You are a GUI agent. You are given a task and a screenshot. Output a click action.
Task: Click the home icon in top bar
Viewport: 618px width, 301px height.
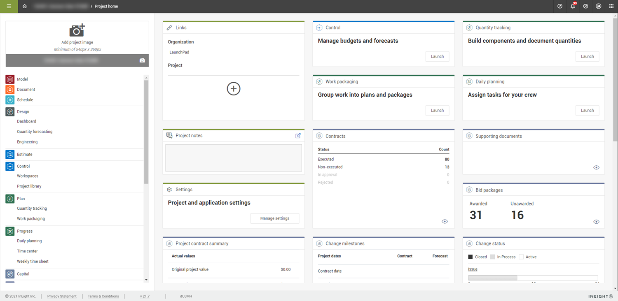coord(25,6)
